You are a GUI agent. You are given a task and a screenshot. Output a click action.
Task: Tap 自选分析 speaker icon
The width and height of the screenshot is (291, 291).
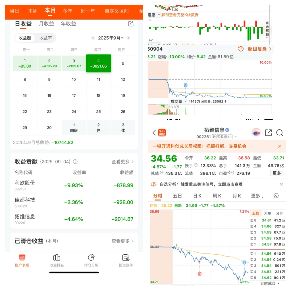point(154,184)
